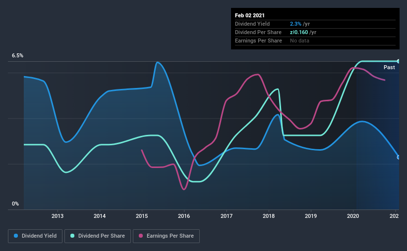Toggle the Dividend Per Share legend button

tap(98, 236)
